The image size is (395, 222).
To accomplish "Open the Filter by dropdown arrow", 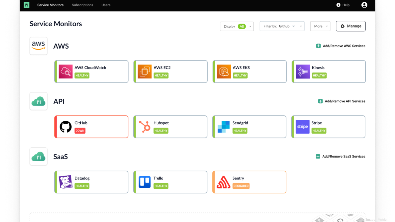I will [x=301, y=26].
